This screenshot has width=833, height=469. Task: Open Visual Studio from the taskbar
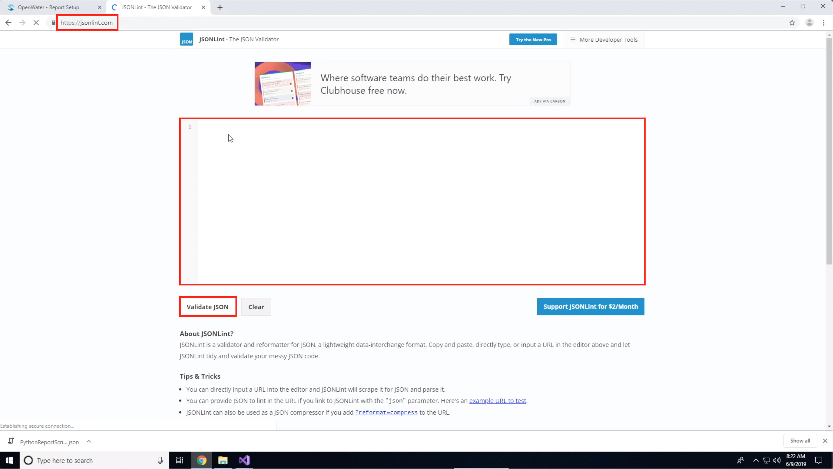[x=244, y=460]
